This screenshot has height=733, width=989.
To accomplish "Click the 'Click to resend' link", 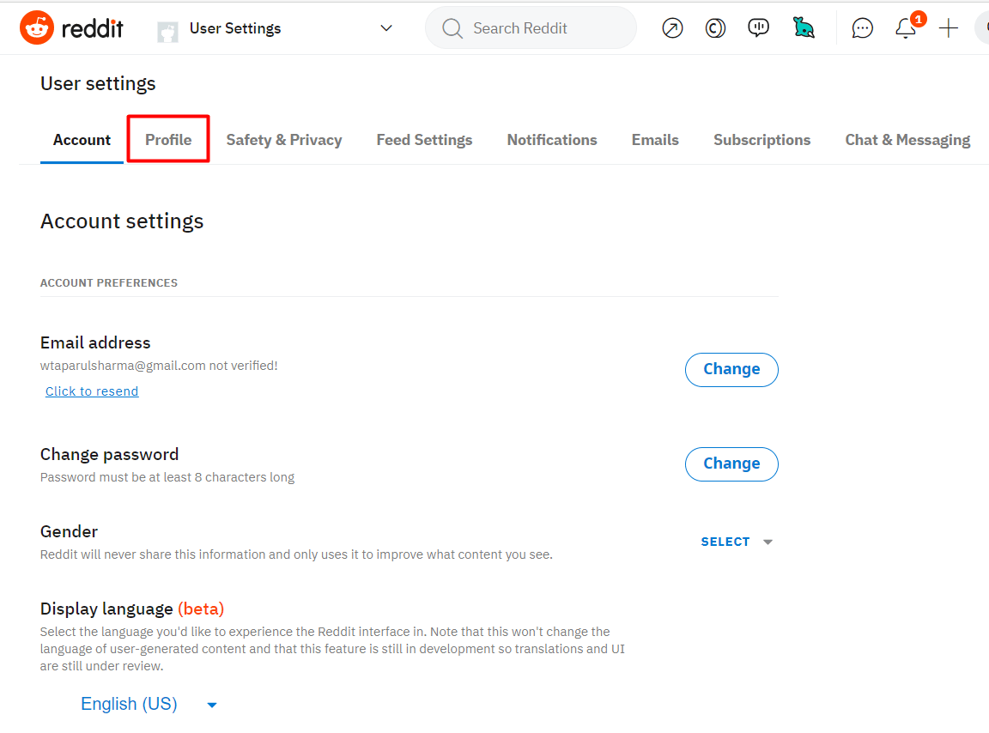I will coord(92,391).
